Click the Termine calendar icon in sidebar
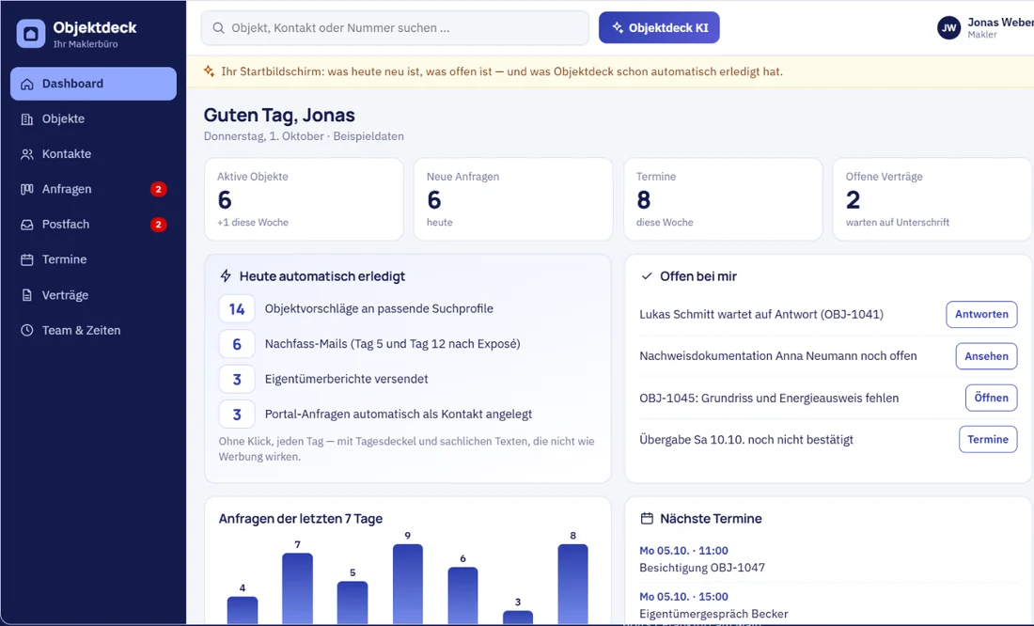The width and height of the screenshot is (1034, 626). pos(27,259)
